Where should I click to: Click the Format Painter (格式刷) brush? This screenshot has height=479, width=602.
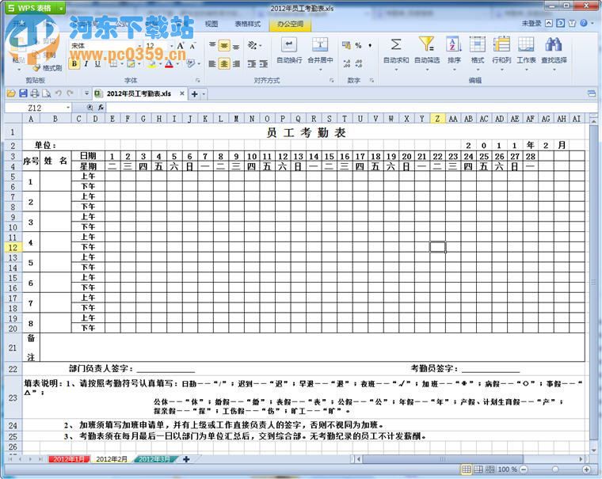pos(48,68)
